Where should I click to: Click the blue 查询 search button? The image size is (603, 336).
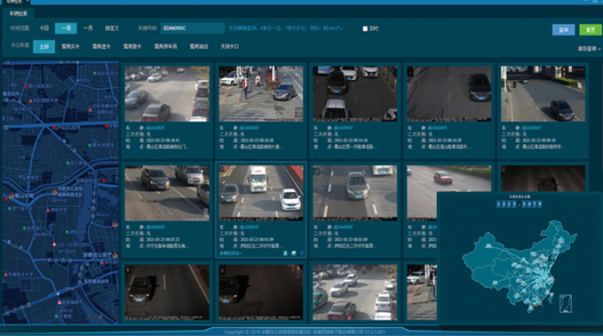pos(563,29)
